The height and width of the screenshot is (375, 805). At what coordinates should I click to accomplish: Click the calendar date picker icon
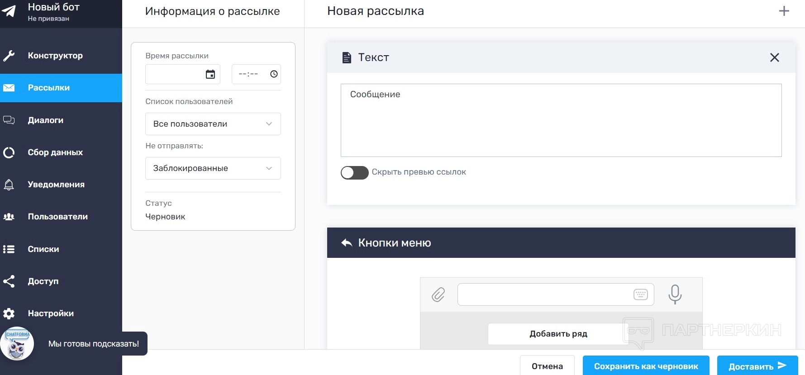coord(210,74)
